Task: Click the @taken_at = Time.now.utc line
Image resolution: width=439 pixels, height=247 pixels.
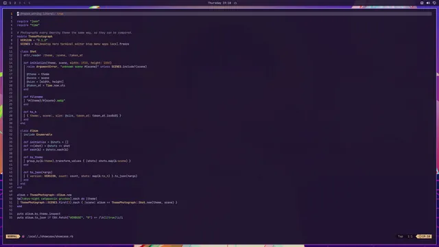Action: (46, 85)
